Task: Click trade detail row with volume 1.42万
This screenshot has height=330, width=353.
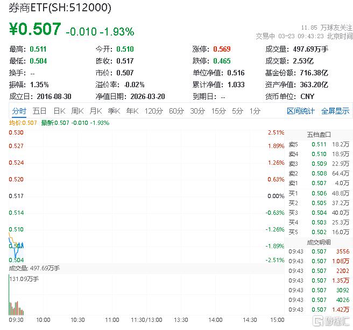Action: (x=319, y=310)
